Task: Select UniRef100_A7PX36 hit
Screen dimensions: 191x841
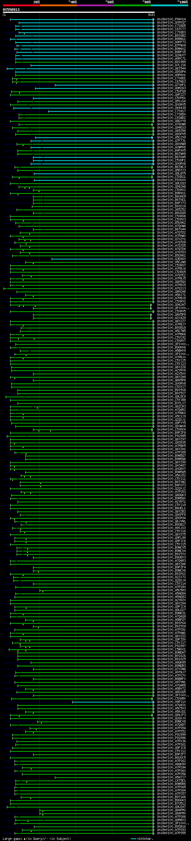Action: [171, 741]
